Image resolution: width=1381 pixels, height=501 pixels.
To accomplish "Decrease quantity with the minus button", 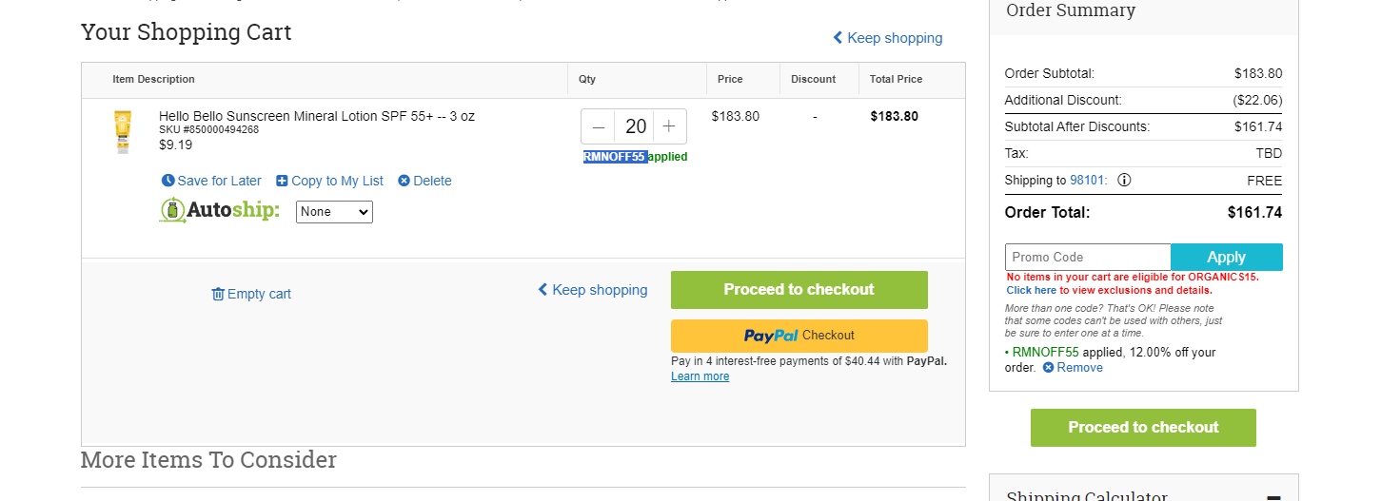I will [599, 126].
